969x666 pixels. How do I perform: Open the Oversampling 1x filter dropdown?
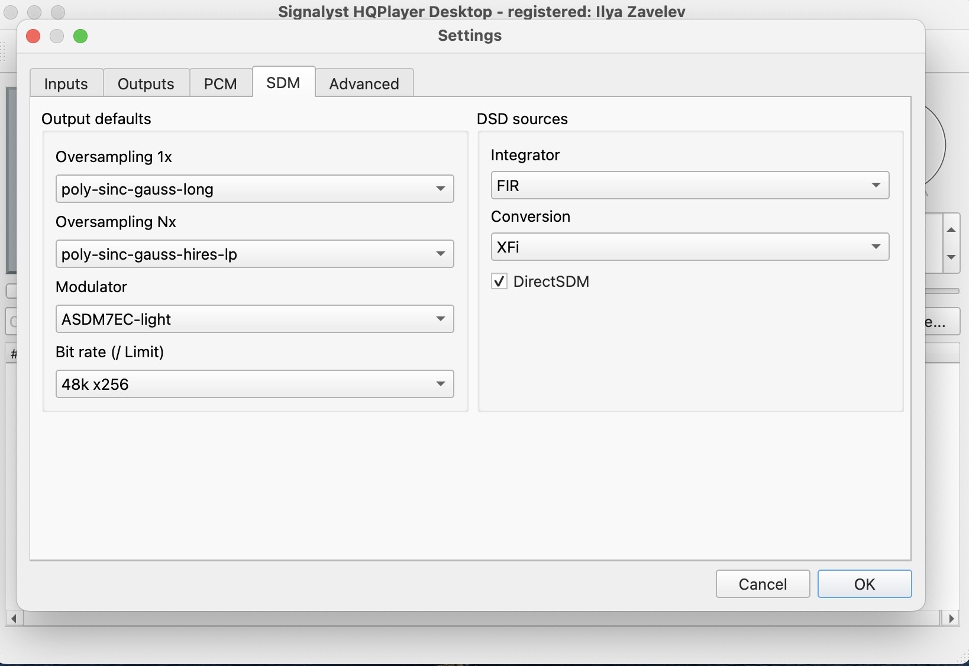[254, 189]
